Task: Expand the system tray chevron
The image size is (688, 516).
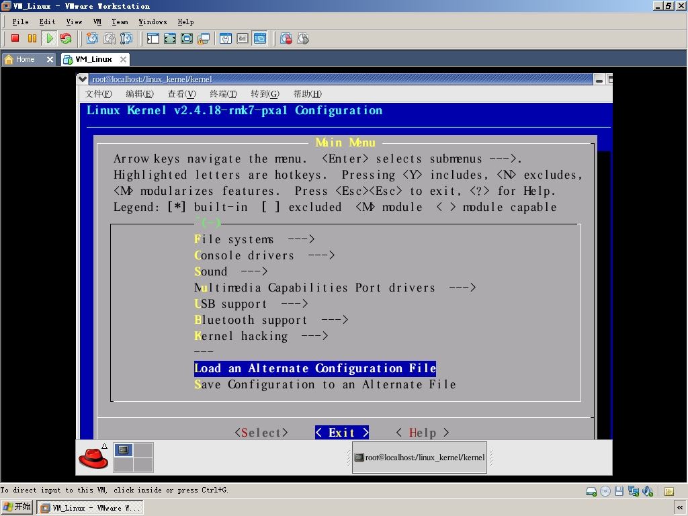Action: pyautogui.click(x=681, y=507)
